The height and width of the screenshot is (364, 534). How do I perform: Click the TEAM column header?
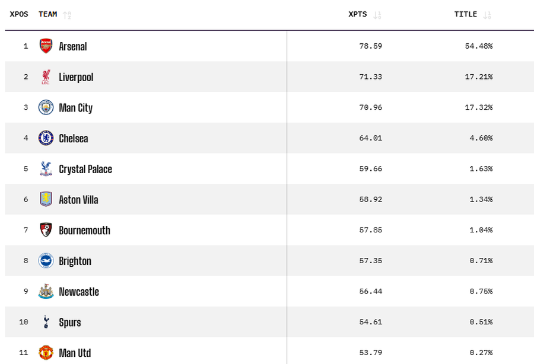click(48, 14)
